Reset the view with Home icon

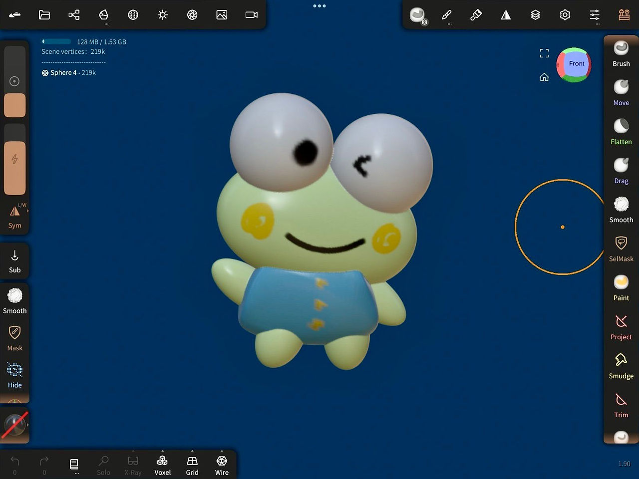(544, 77)
